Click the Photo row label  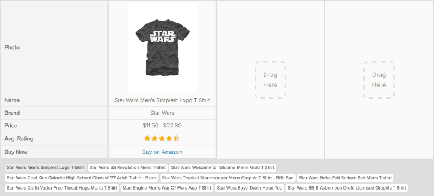[12, 48]
